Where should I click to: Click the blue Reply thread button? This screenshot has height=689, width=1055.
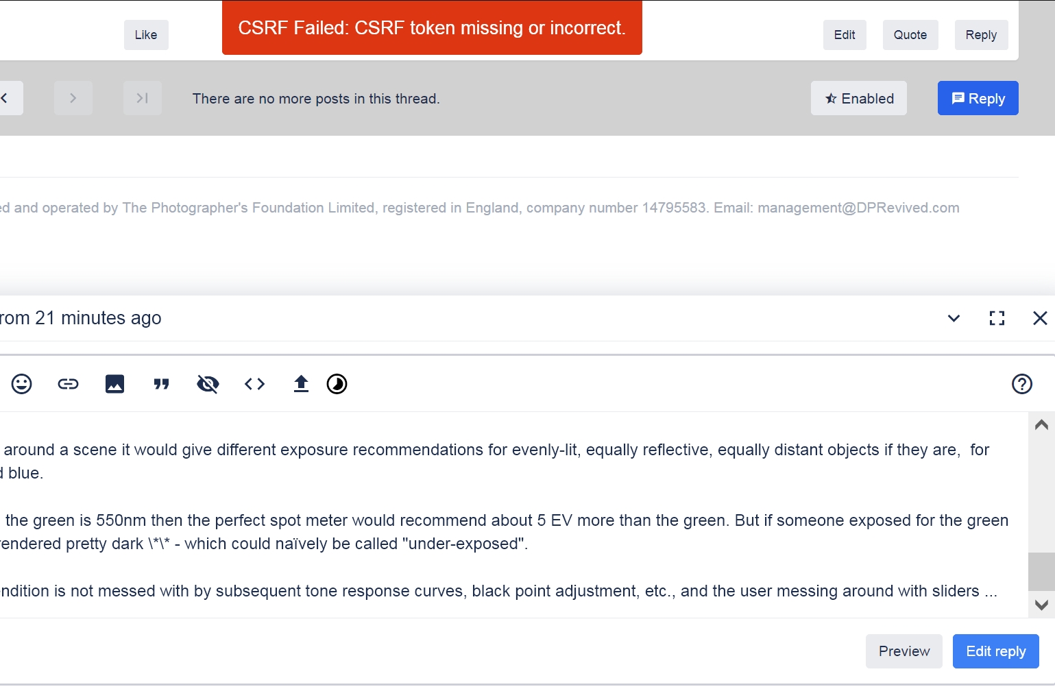coord(978,99)
